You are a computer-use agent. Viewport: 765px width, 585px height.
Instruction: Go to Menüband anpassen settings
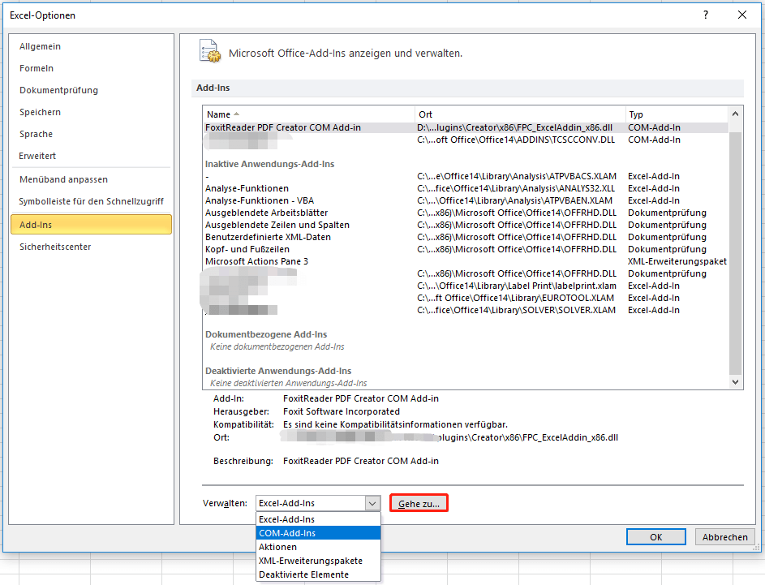(64, 179)
